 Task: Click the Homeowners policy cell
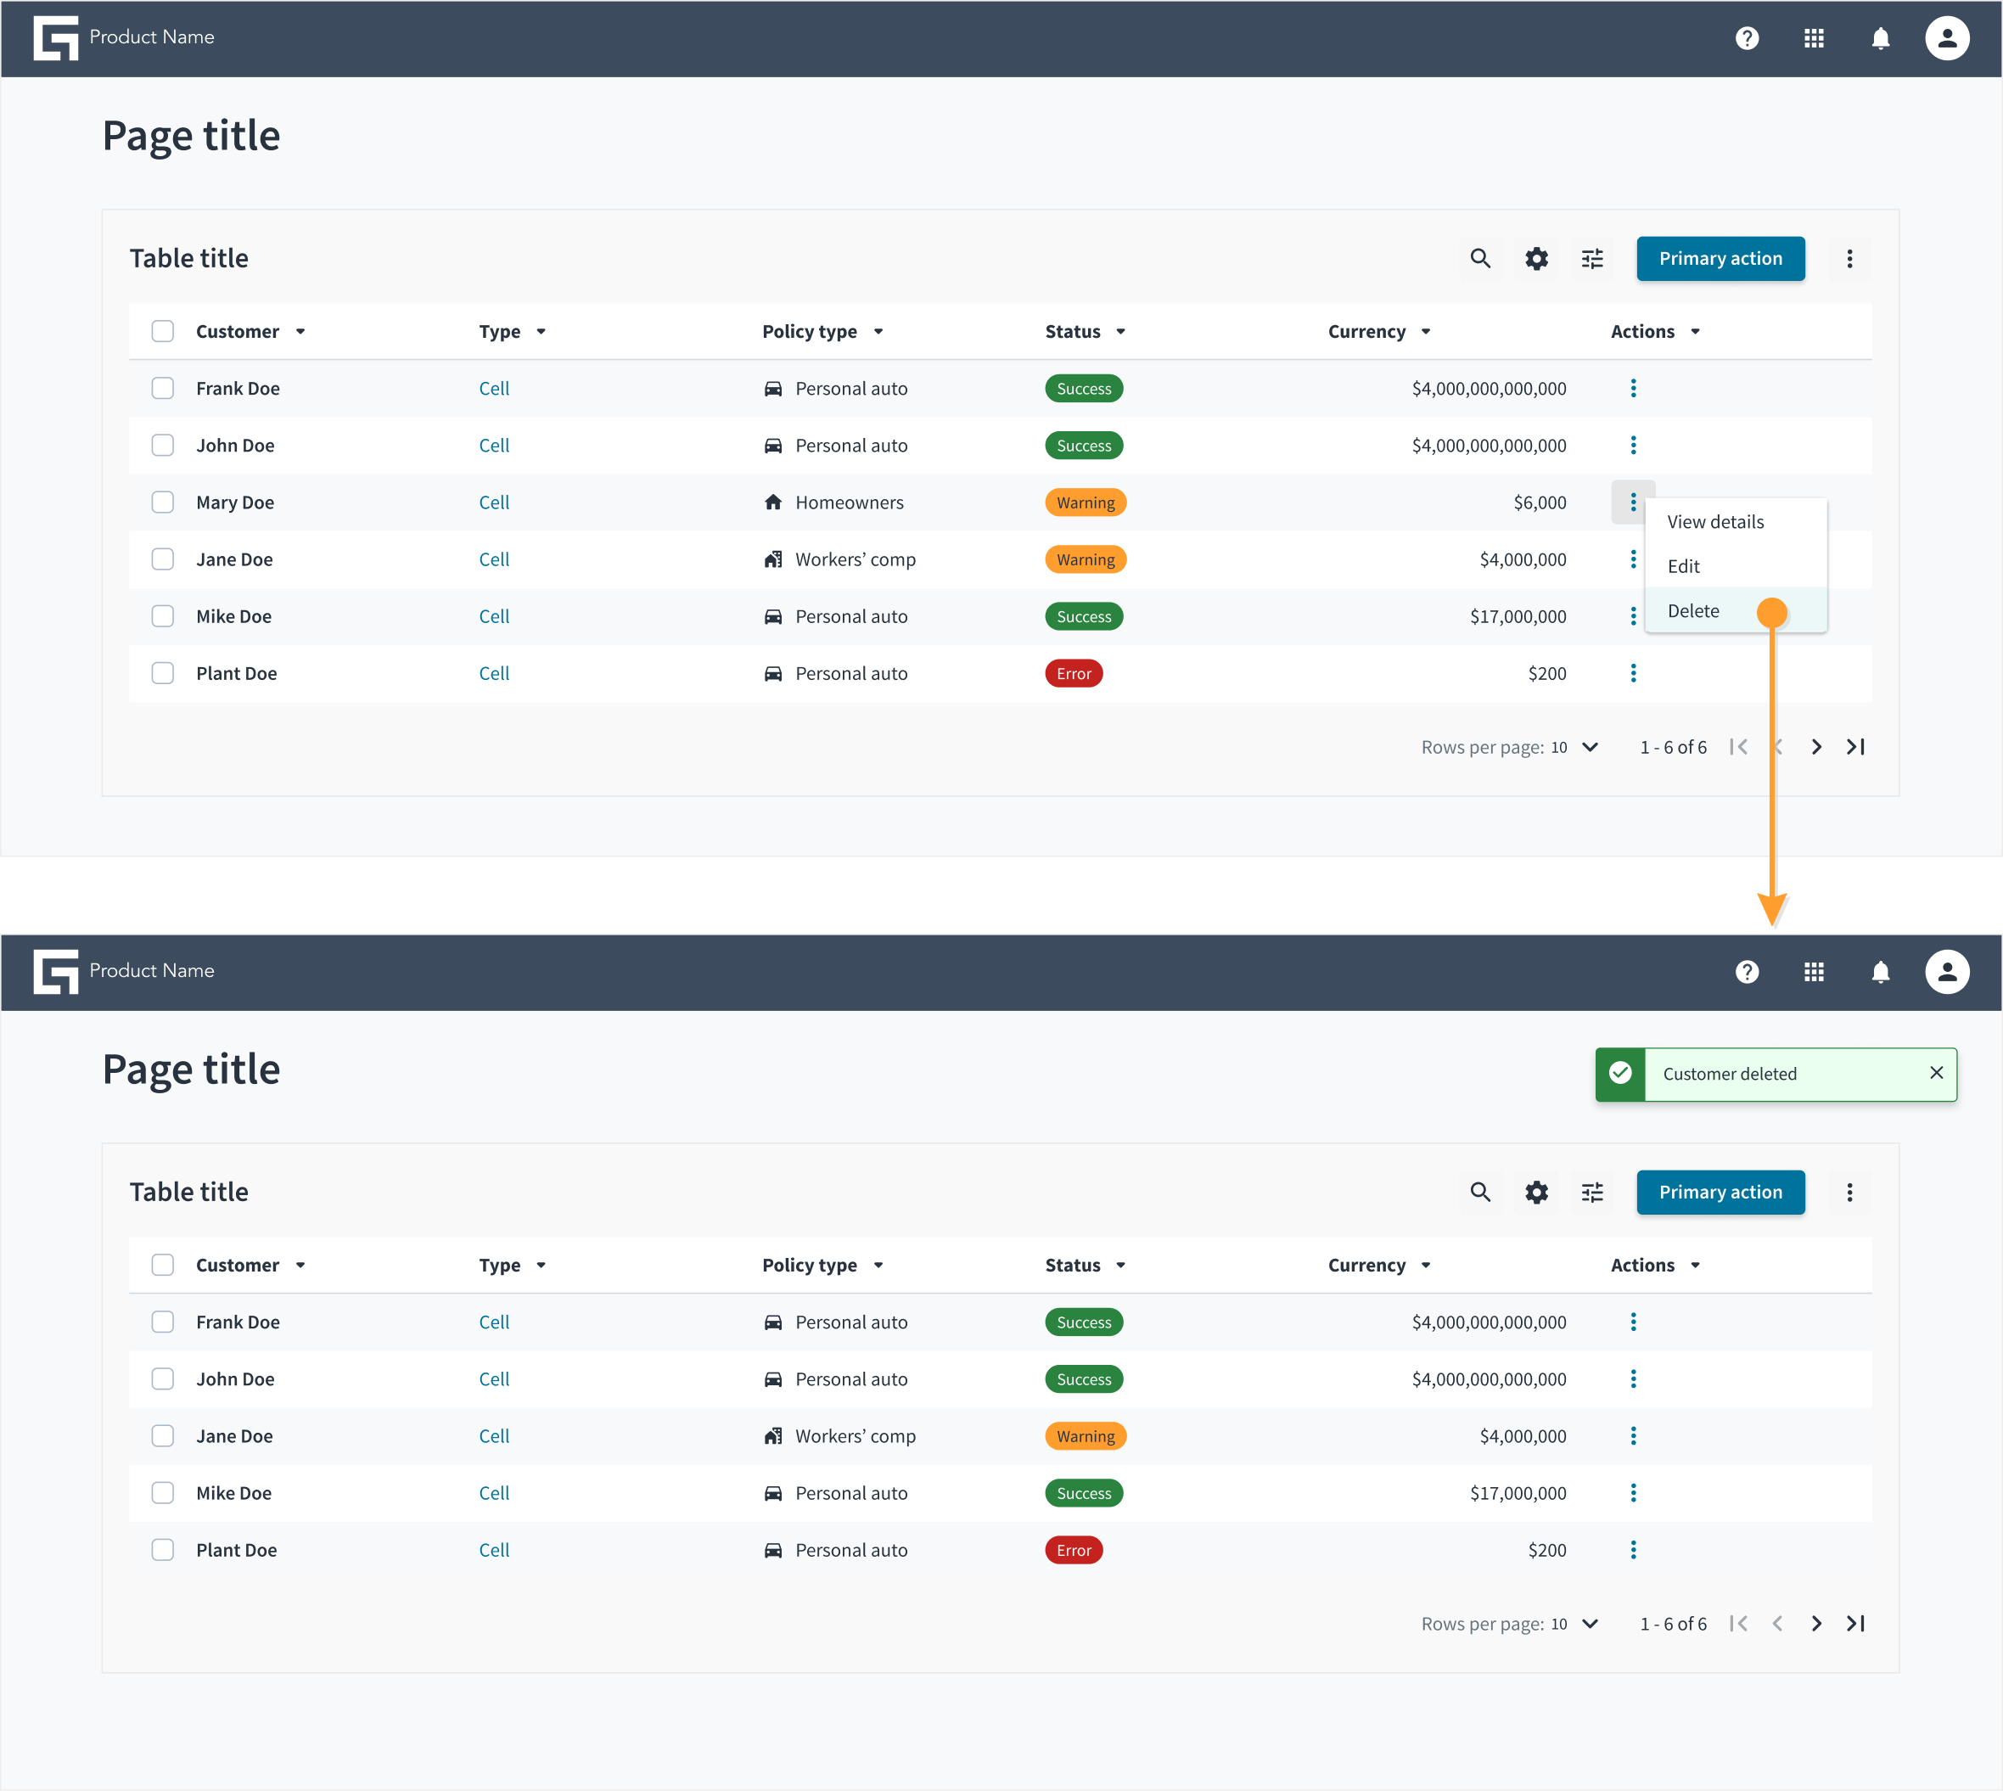click(833, 502)
